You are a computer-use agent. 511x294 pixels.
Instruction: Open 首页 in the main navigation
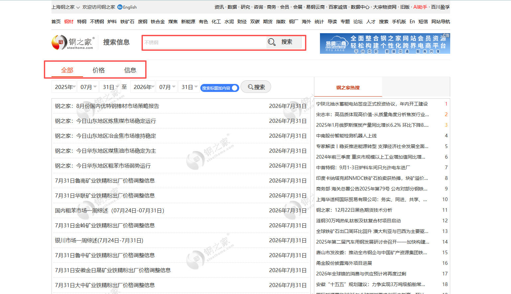[x=56, y=22]
